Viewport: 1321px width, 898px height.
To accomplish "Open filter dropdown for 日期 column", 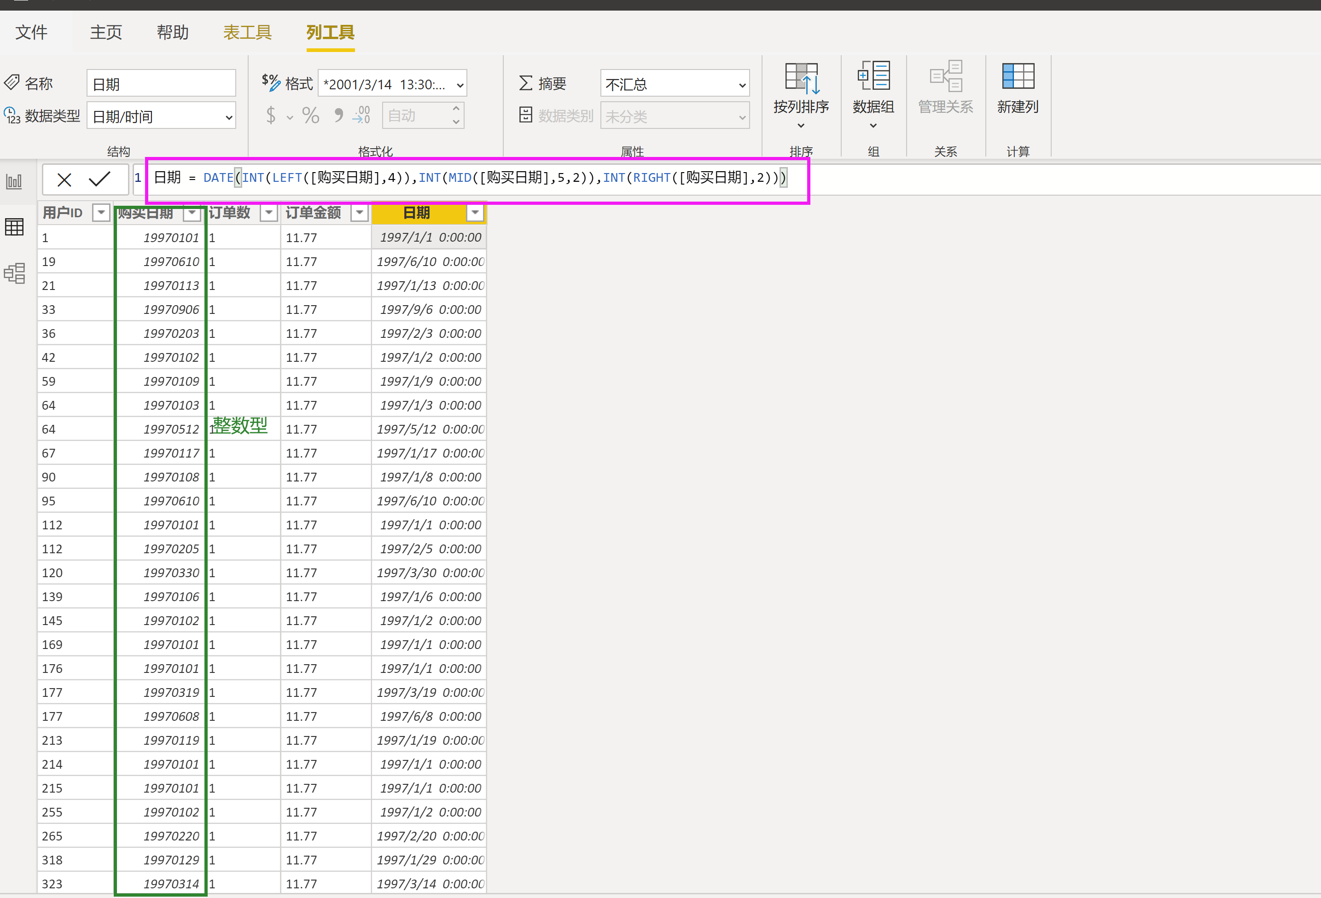I will [x=475, y=213].
